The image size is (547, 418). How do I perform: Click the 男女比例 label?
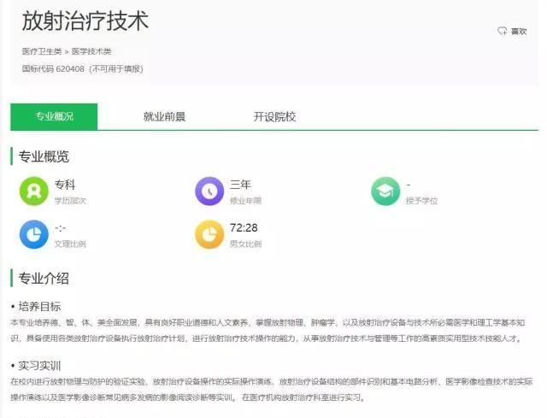pyautogui.click(x=245, y=244)
